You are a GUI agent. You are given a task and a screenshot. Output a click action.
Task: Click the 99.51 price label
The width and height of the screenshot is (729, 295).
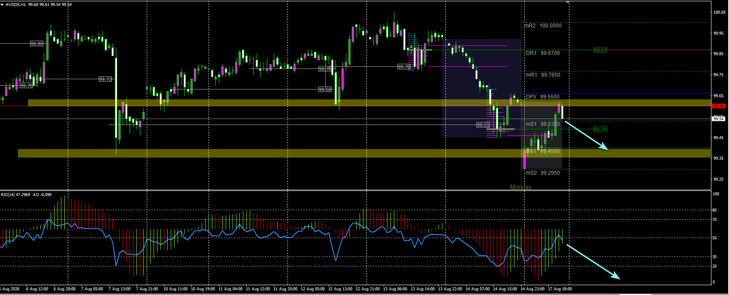click(483, 125)
